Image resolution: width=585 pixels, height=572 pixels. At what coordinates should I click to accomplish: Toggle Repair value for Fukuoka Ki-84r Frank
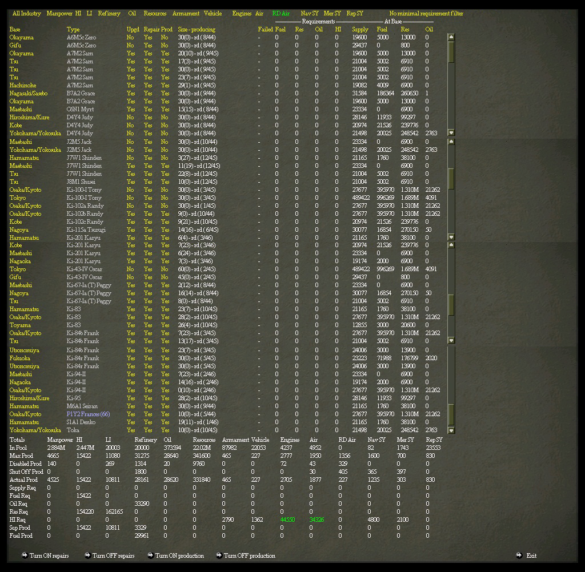[x=148, y=358]
